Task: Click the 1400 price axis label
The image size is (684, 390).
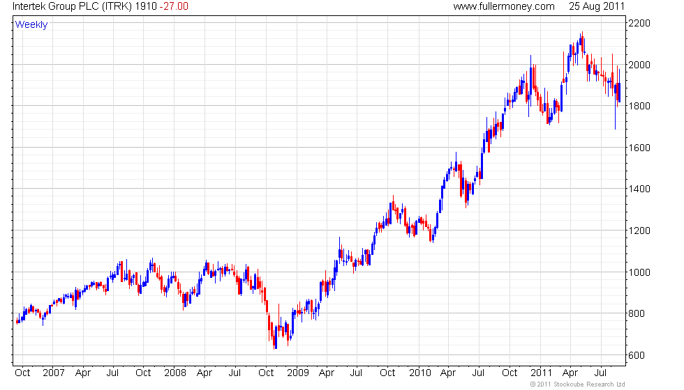Action: click(x=639, y=189)
